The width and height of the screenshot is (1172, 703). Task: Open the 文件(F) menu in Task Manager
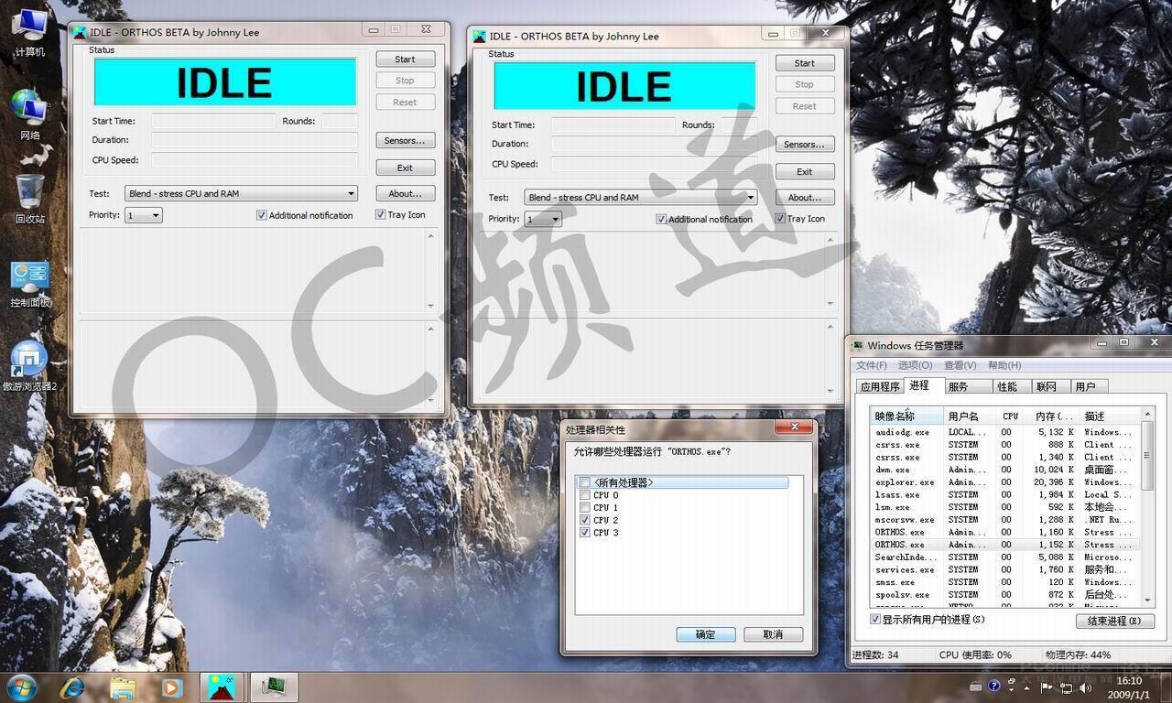tap(871, 365)
